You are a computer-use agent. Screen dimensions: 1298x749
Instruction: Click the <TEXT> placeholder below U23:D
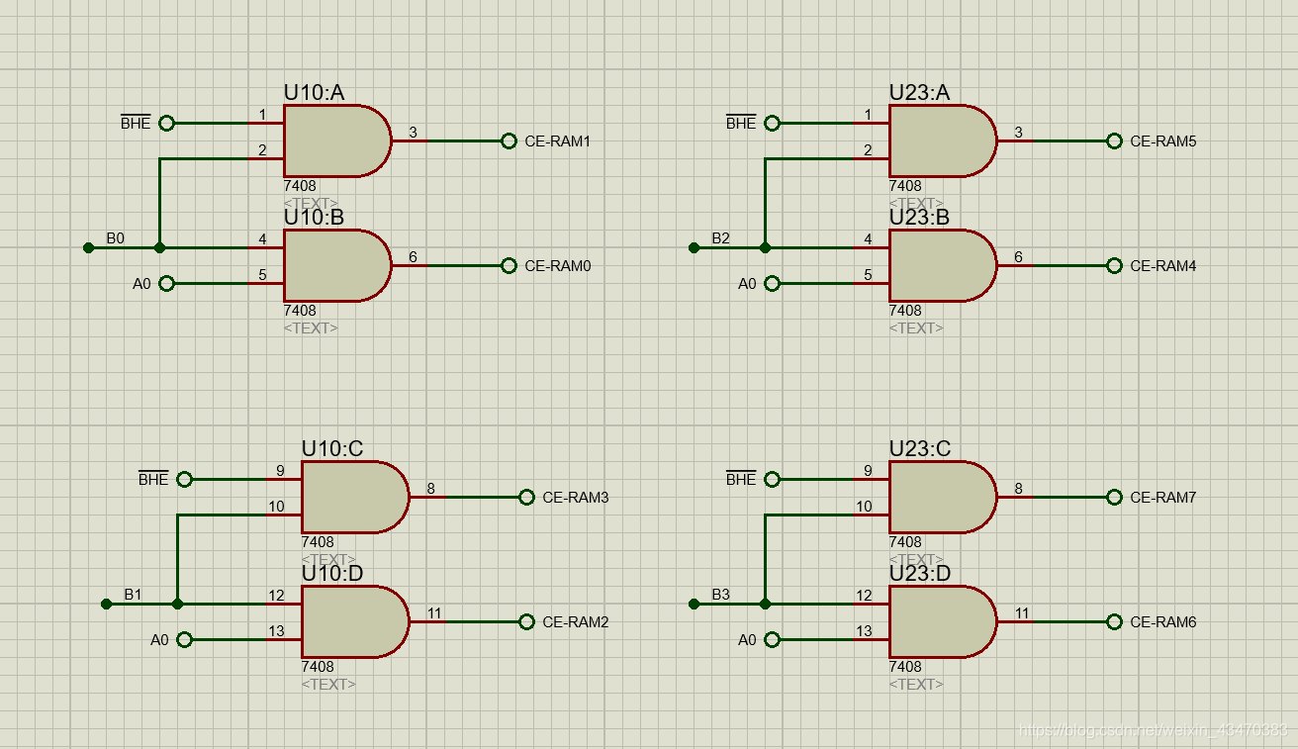click(916, 684)
